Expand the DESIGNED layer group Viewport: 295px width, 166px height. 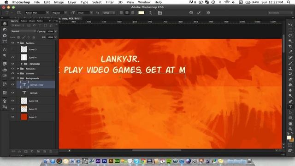coord(22,64)
